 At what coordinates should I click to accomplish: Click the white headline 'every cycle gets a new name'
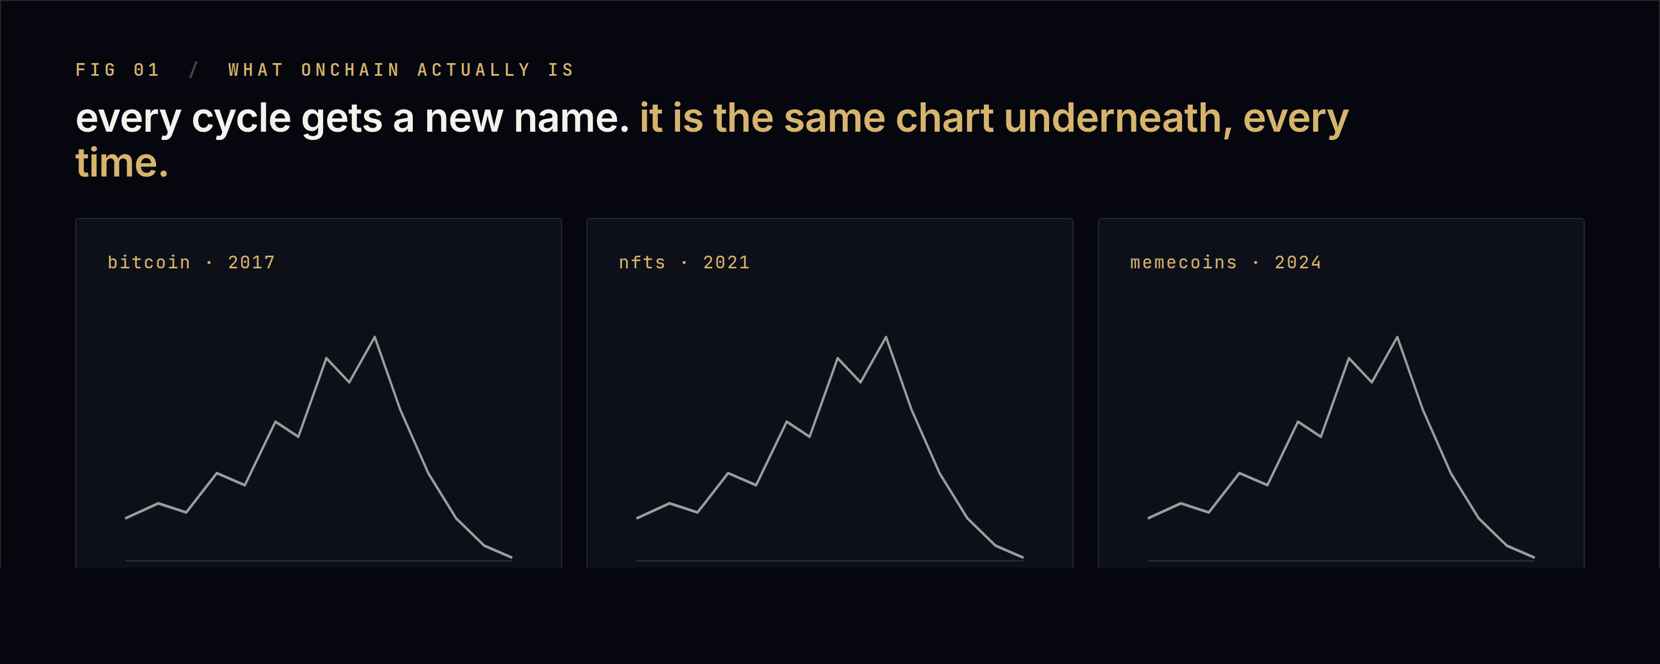(352, 118)
